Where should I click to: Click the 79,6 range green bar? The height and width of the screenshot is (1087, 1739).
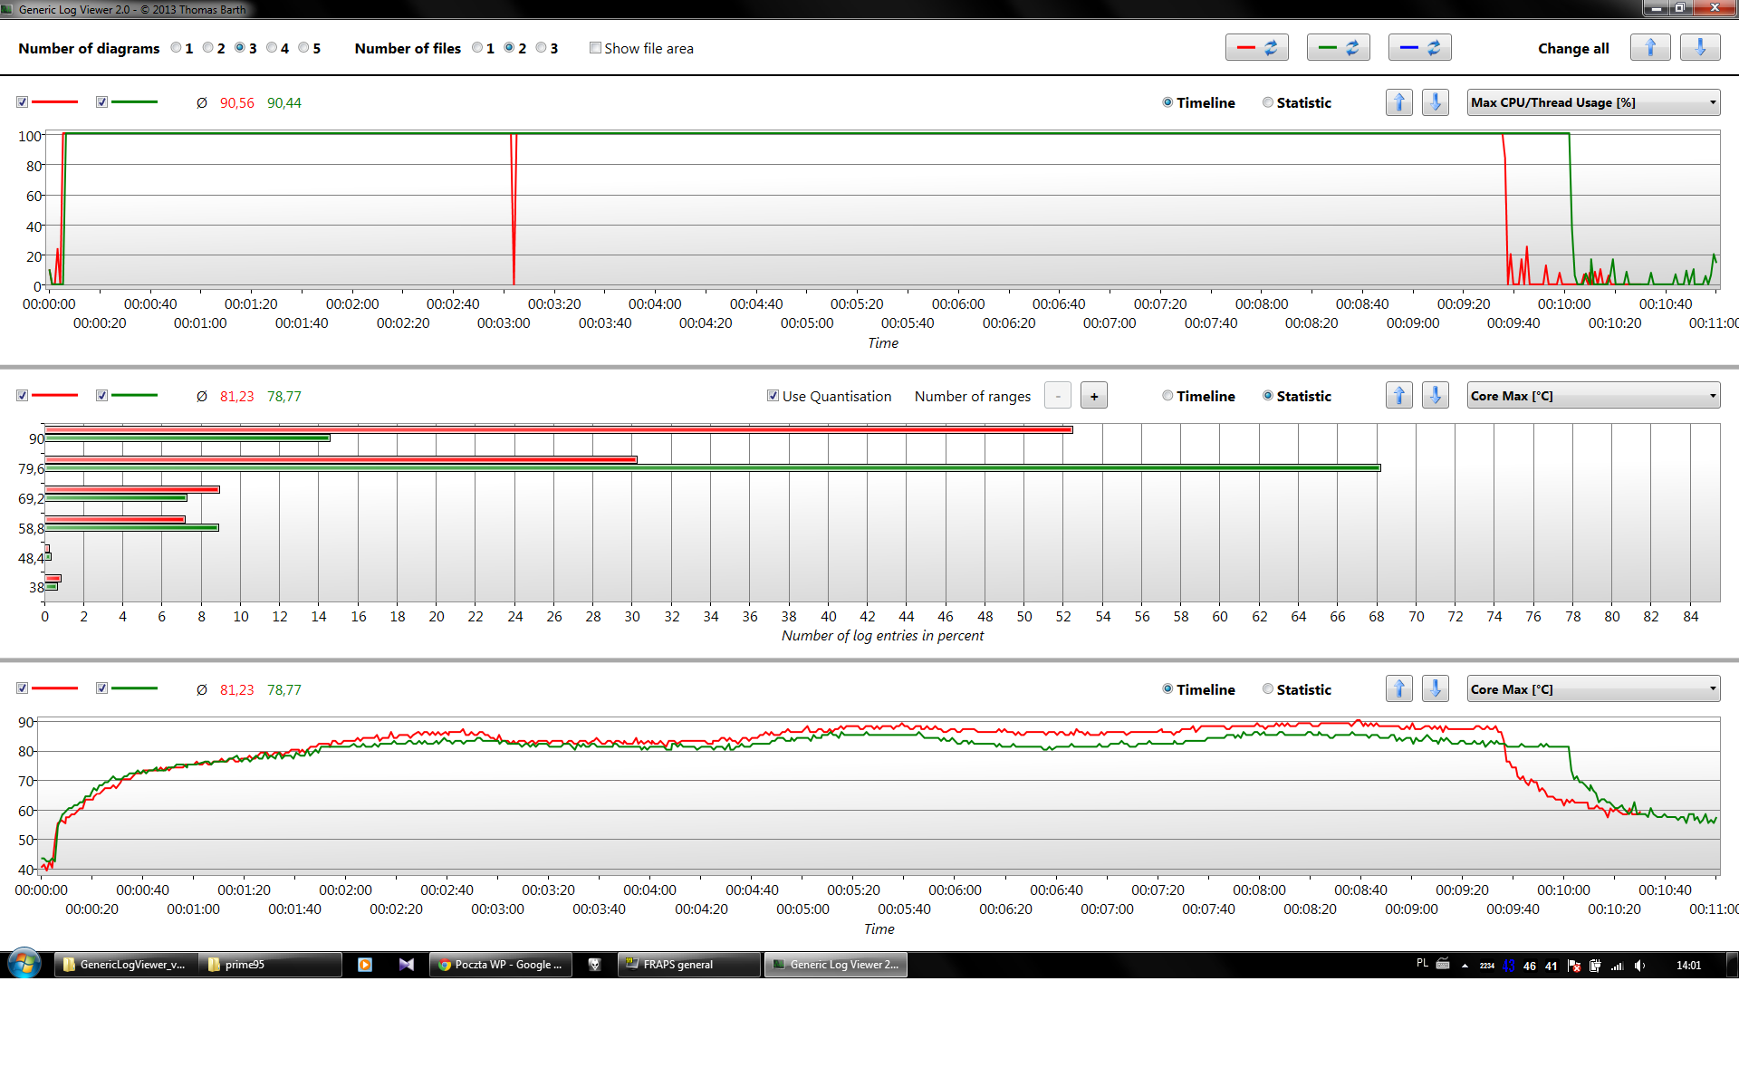[x=713, y=467]
